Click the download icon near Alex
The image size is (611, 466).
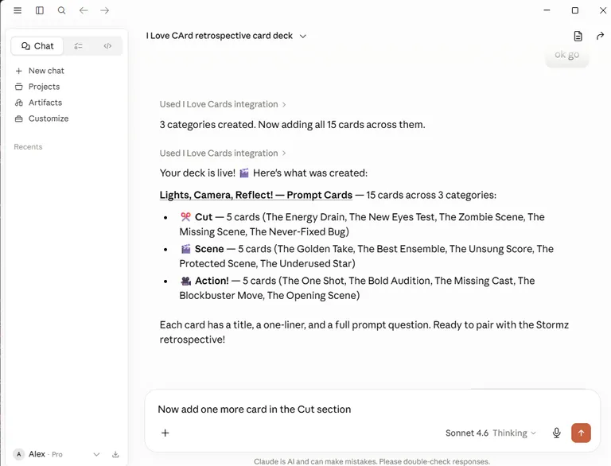pyautogui.click(x=115, y=454)
